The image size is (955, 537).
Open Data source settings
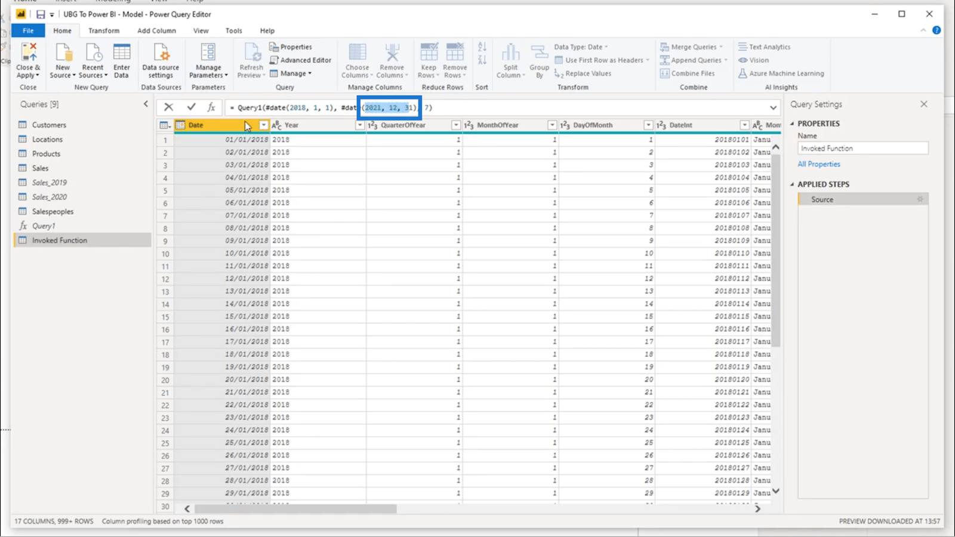[x=161, y=53]
